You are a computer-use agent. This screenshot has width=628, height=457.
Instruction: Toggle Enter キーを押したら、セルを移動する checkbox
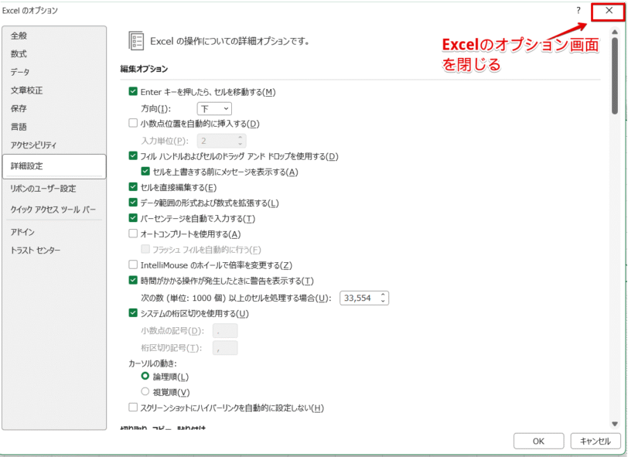tap(133, 91)
